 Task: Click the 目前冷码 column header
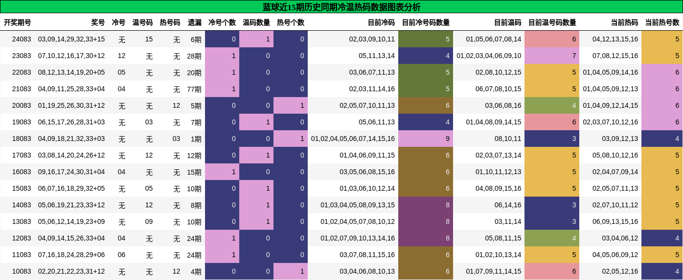(x=381, y=22)
